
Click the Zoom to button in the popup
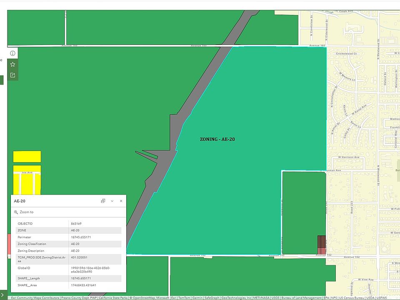click(x=24, y=212)
